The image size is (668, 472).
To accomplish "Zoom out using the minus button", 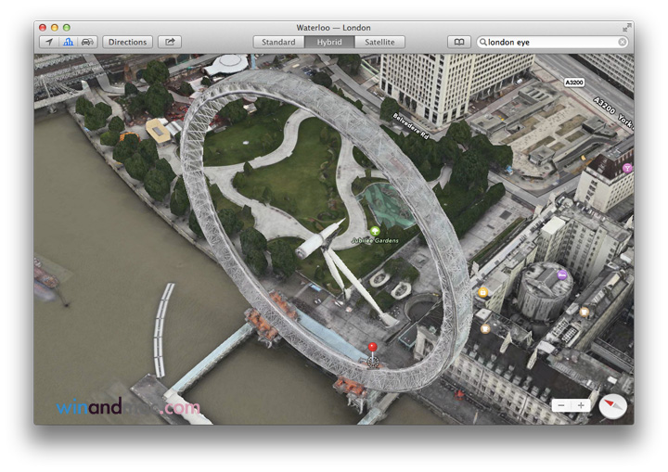I will [561, 405].
